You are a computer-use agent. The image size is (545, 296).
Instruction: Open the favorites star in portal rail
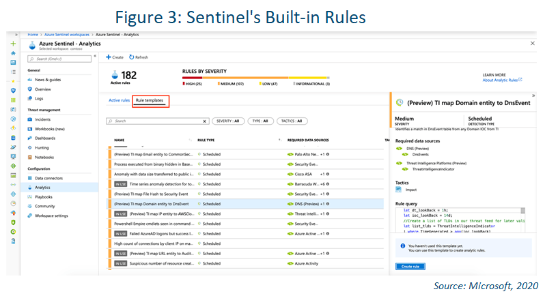coord(13,81)
